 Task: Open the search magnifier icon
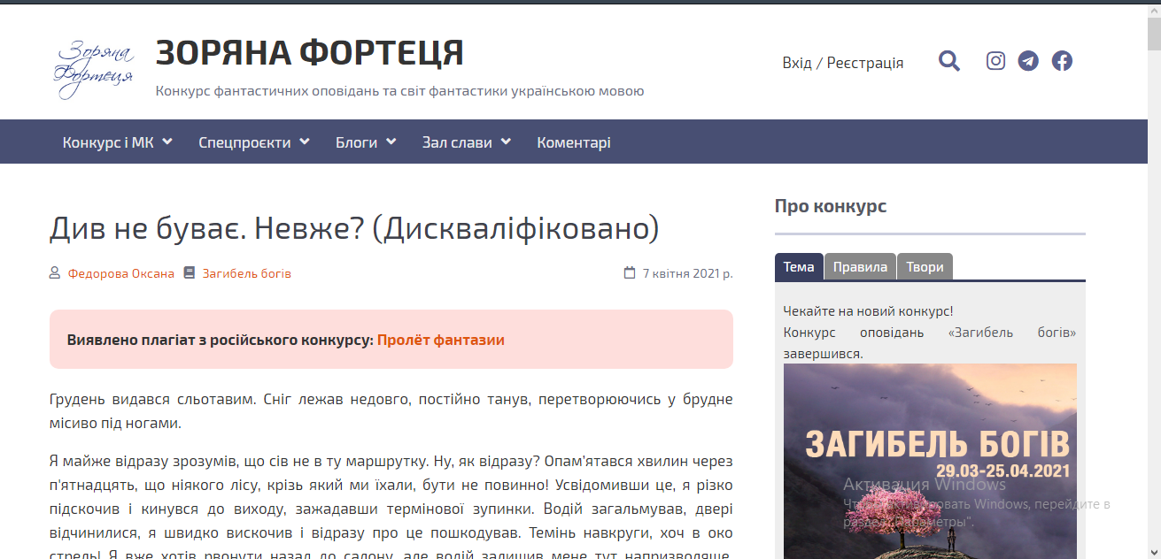coord(949,61)
